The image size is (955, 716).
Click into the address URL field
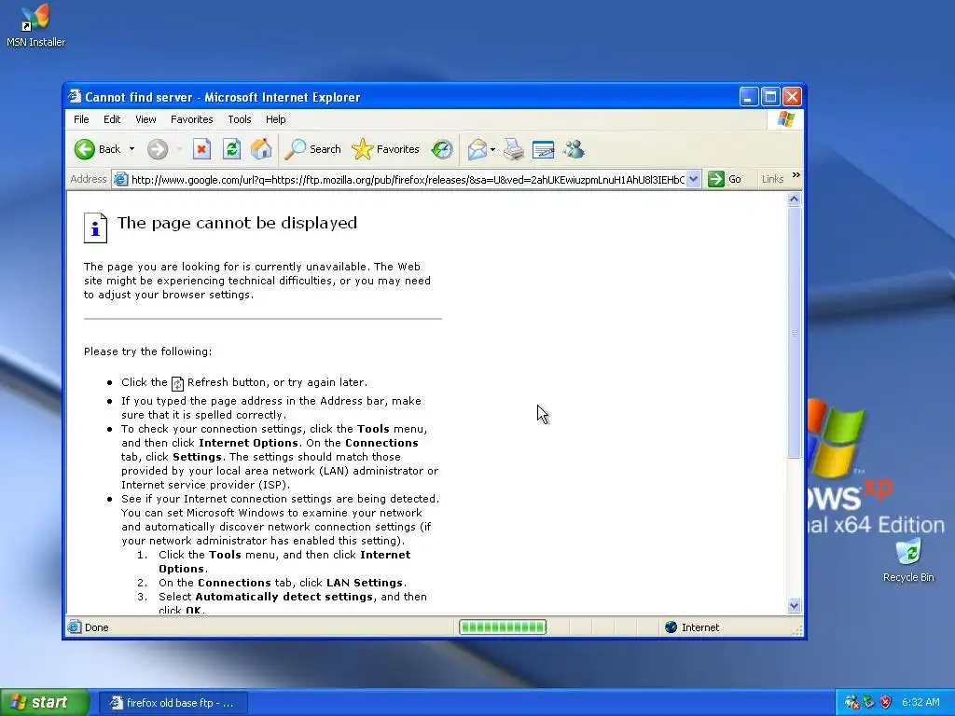click(408, 179)
